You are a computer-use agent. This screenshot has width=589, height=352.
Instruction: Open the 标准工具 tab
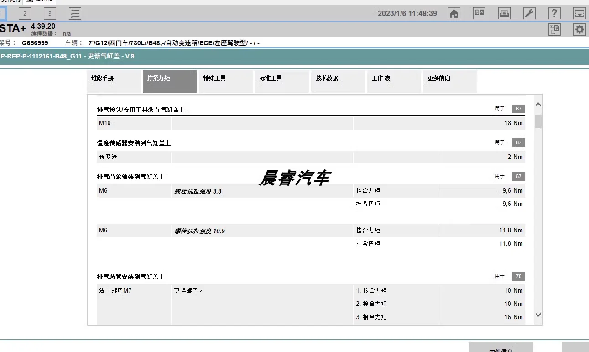(282, 81)
